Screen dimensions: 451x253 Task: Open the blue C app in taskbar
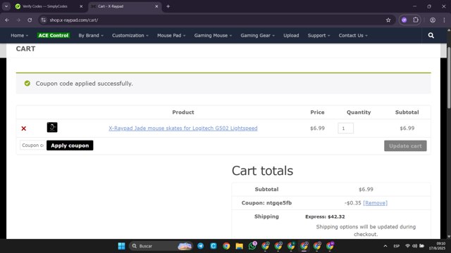pos(214,246)
